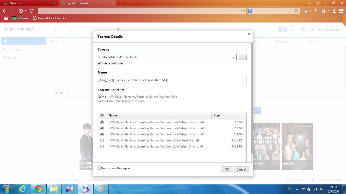Open the Thai video bookmark icon
346x194 pixels.
pos(14,18)
